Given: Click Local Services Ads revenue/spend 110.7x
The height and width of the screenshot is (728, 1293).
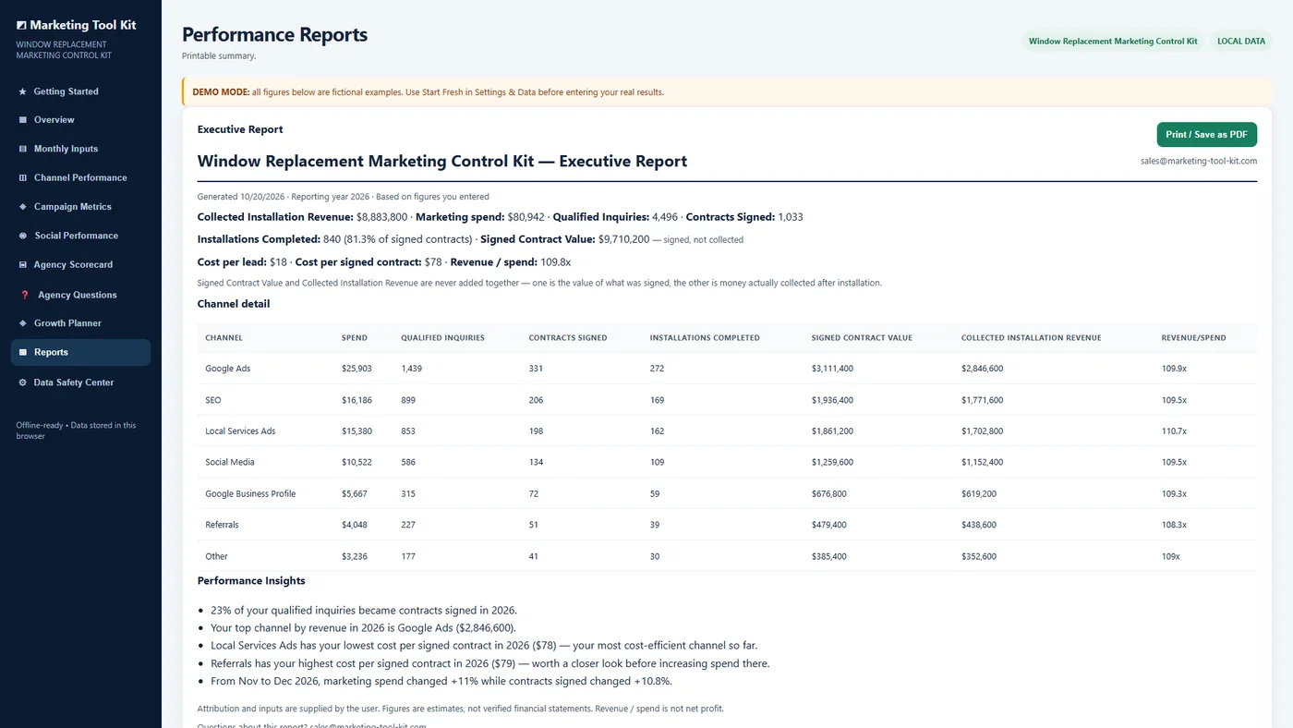Looking at the screenshot, I should 1175,431.
